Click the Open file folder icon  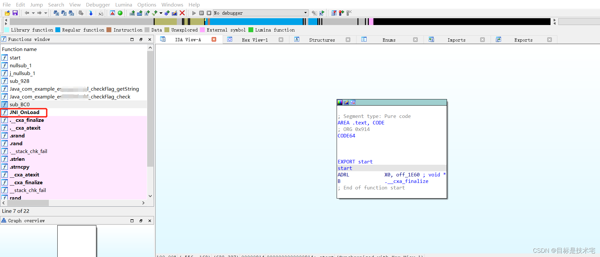tap(7, 13)
